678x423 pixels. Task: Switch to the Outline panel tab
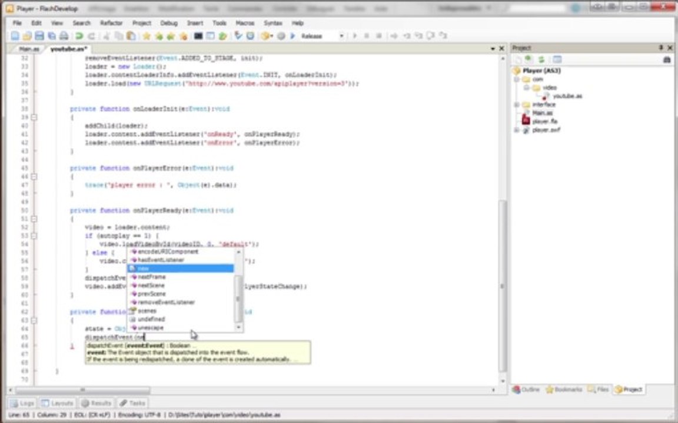click(526, 390)
